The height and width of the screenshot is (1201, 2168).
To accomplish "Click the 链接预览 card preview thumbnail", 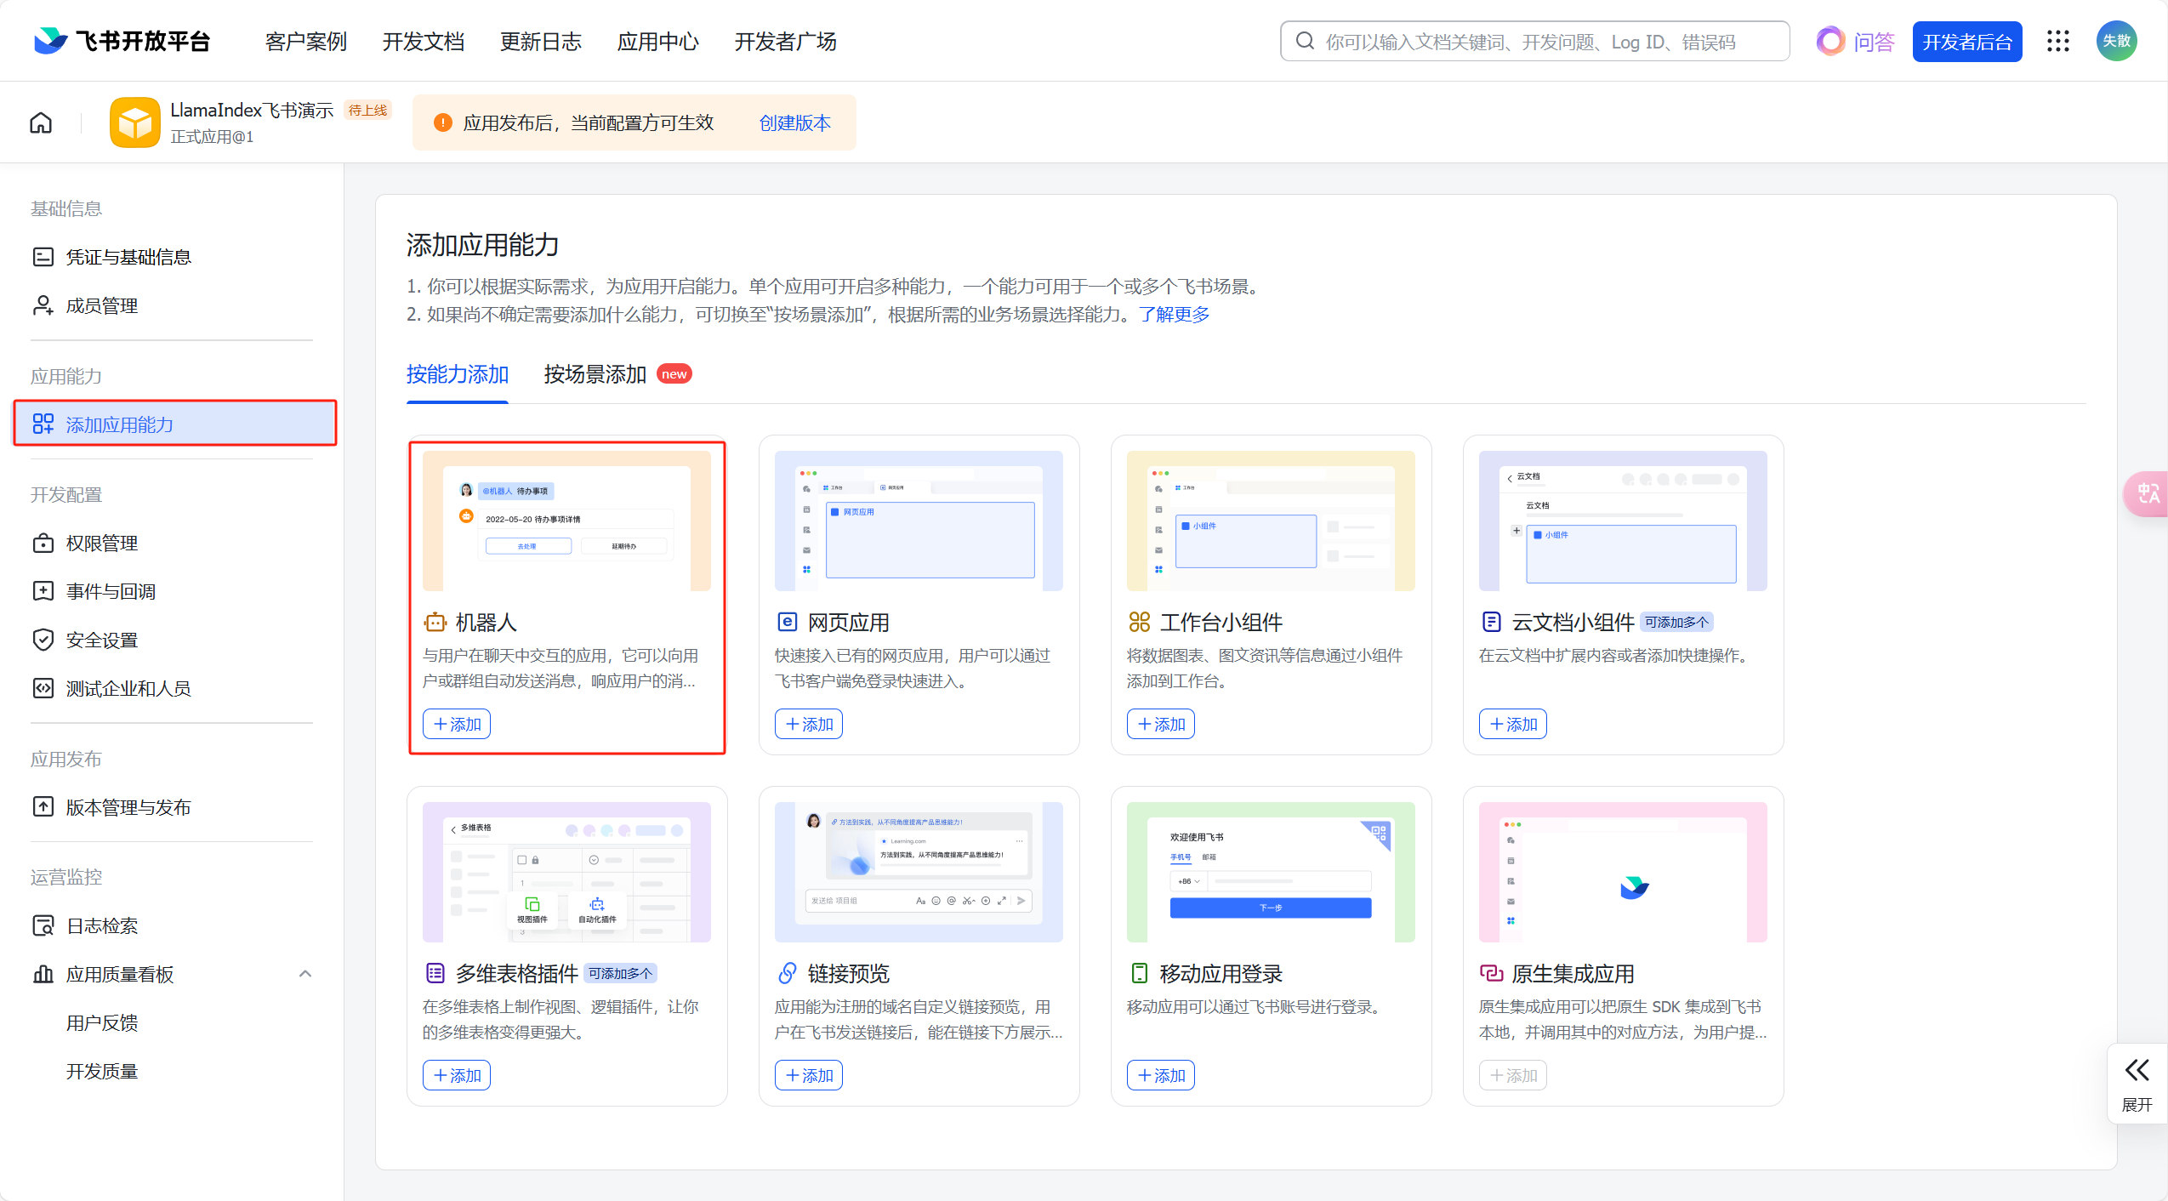I will [x=919, y=872].
